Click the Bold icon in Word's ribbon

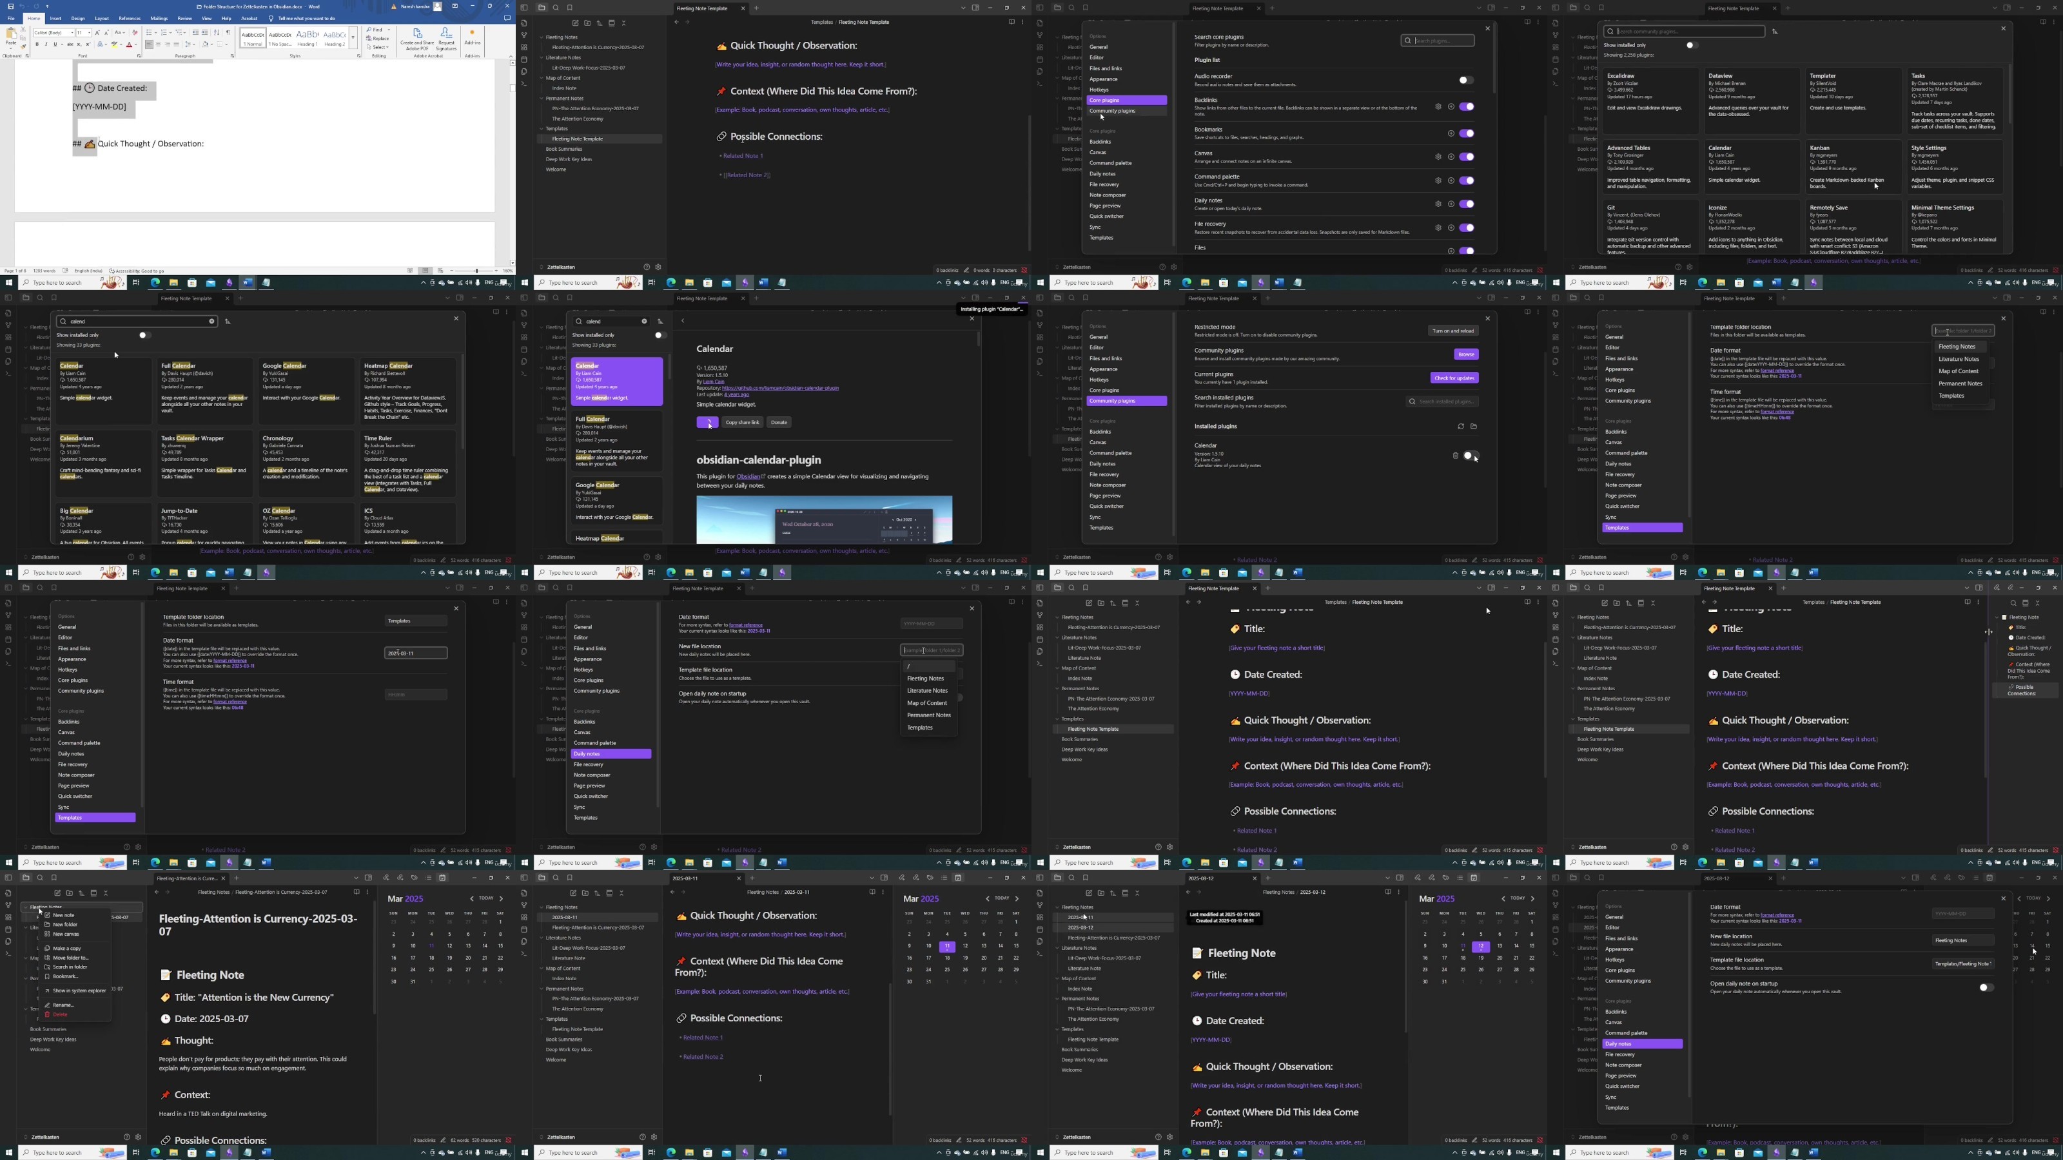point(37,44)
